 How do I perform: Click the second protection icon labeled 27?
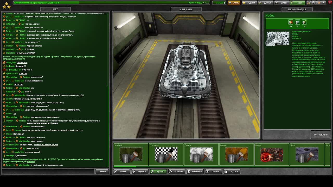click(297, 22)
